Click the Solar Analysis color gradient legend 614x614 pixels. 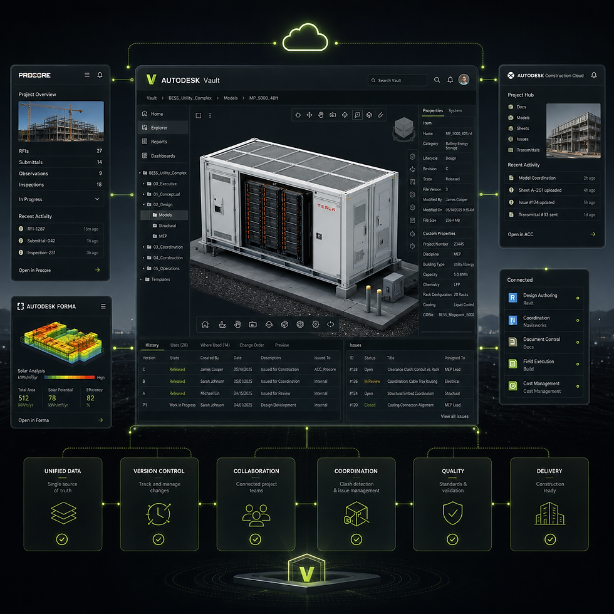tap(70, 377)
